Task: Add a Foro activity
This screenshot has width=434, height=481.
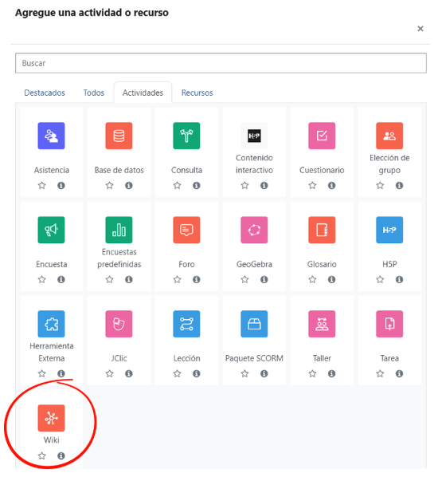Action: tap(186, 230)
